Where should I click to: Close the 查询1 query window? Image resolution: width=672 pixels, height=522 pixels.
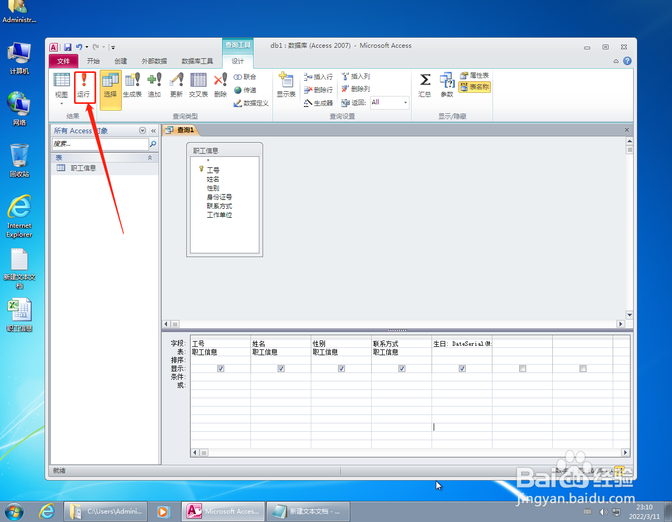(x=626, y=130)
